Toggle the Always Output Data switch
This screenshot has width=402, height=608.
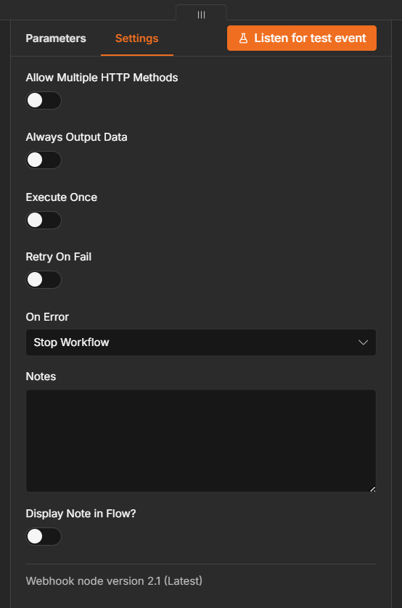[44, 160]
